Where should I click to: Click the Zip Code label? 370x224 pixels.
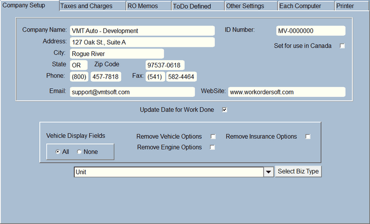coord(107,64)
